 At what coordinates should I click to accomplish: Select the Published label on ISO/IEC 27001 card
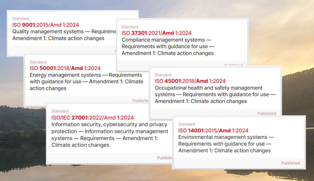click(x=165, y=158)
